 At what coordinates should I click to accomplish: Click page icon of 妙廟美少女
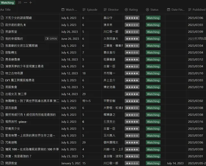[x=2, y=128]
